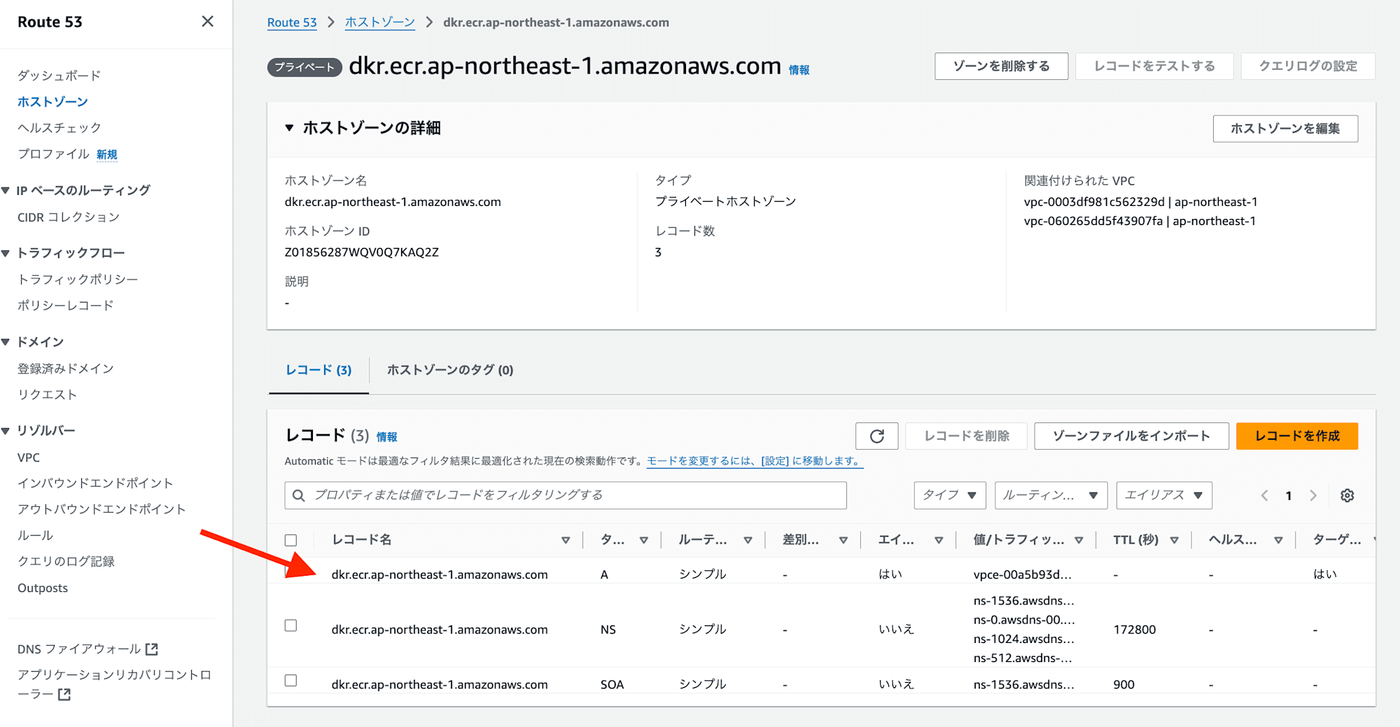Viewport: 1400px width, 727px height.
Task: Open the エイリアス filter dropdown
Action: [1163, 495]
